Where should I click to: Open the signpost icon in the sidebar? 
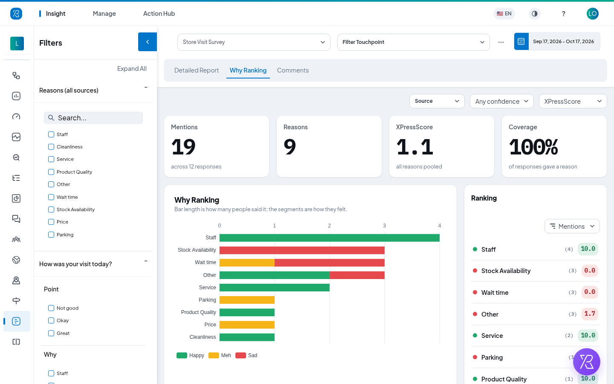coord(16,301)
